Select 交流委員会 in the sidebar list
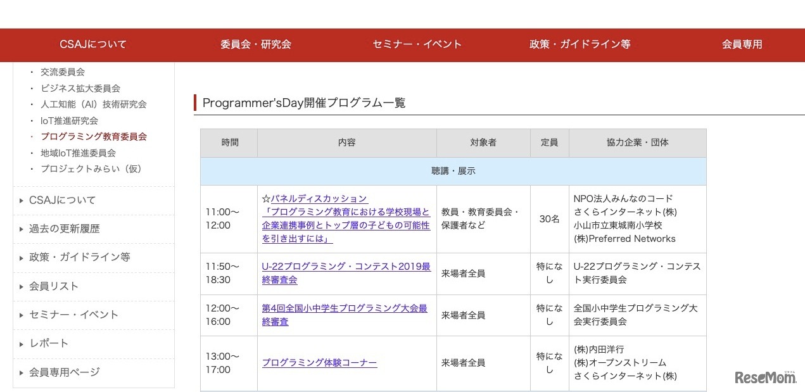The image size is (805, 392). (62, 72)
